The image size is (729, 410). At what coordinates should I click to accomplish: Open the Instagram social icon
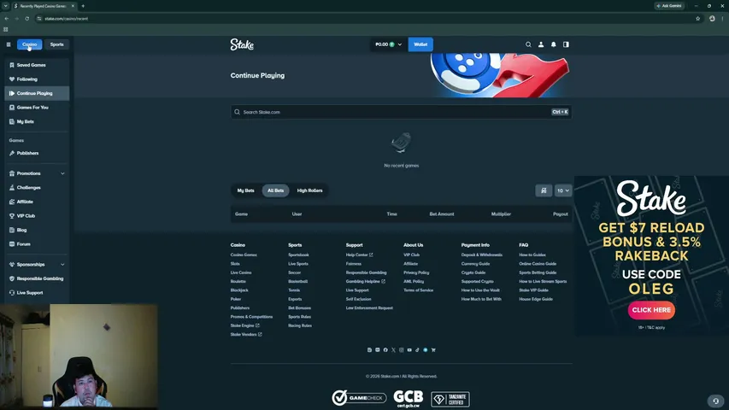click(x=401, y=350)
